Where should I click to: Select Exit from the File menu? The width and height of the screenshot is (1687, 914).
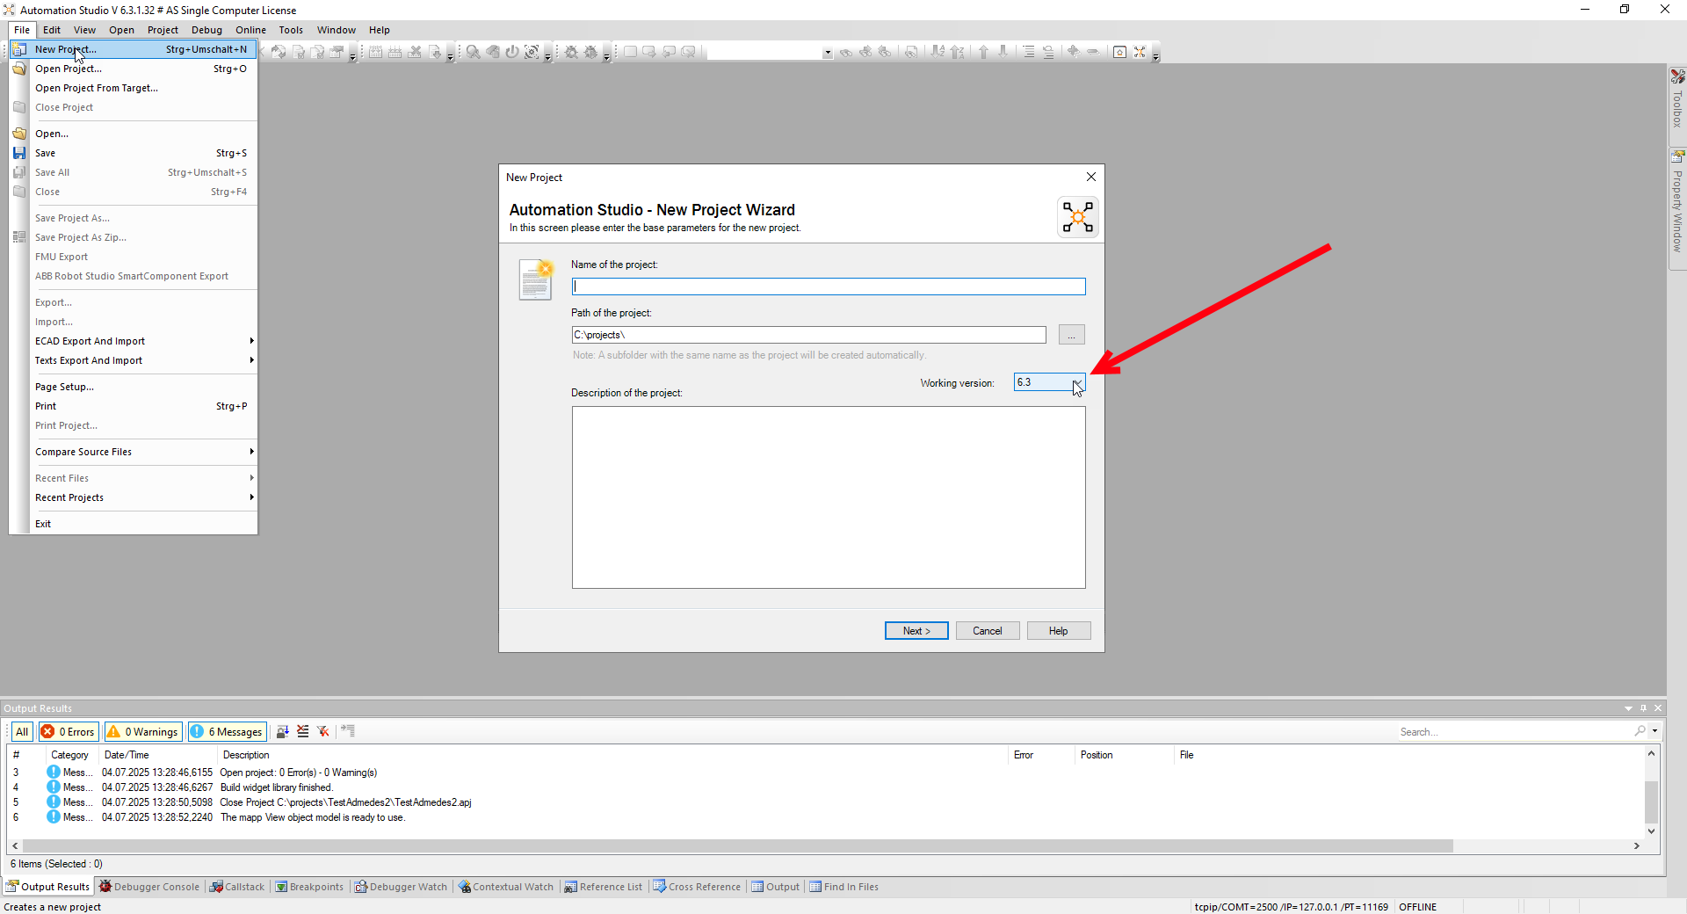134,524
